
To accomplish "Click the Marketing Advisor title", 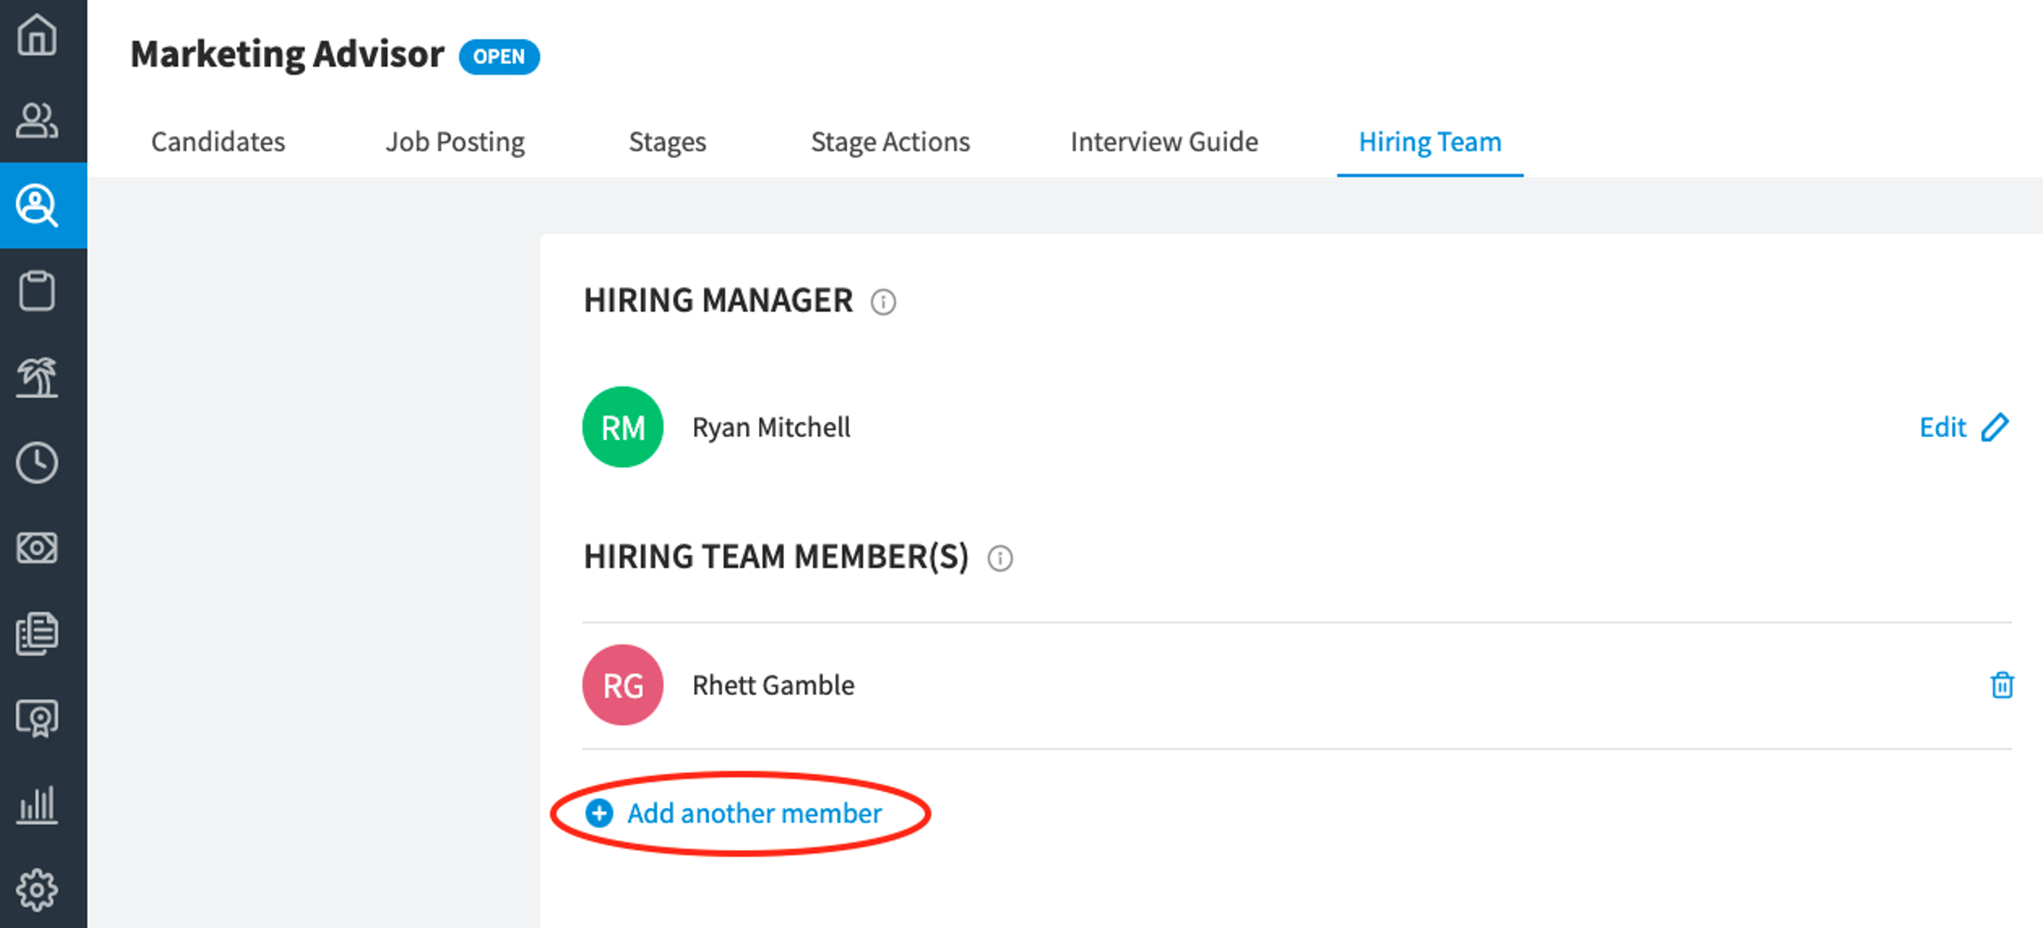I will 287,55.
